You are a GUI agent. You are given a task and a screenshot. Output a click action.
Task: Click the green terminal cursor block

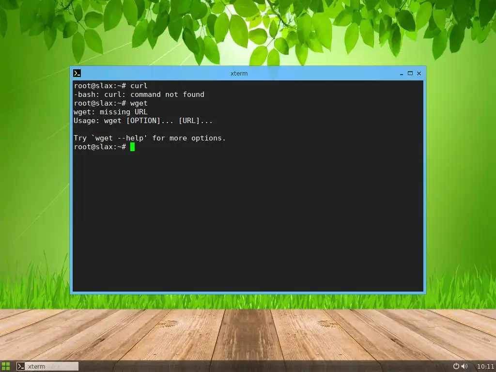click(x=132, y=147)
